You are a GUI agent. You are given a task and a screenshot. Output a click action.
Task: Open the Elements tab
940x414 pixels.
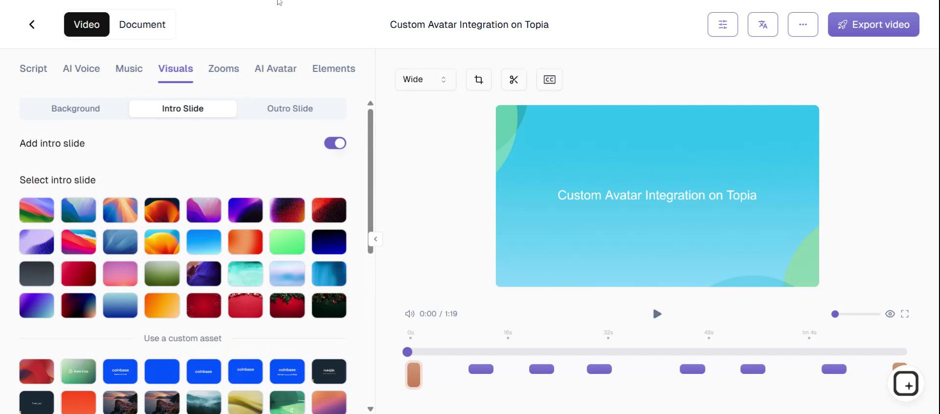click(334, 69)
